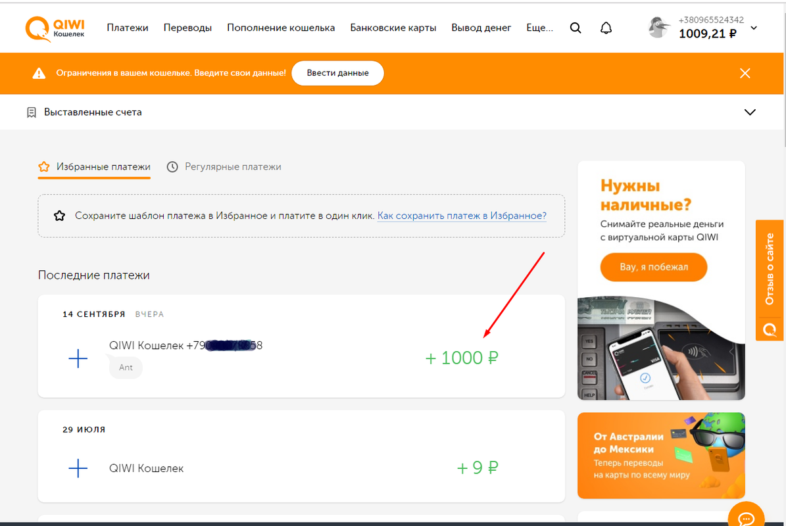This screenshot has height=526, width=786.
Task: Open Вывод денег menu item
Action: click(481, 28)
